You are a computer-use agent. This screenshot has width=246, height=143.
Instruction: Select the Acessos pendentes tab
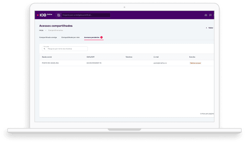coord(92,38)
